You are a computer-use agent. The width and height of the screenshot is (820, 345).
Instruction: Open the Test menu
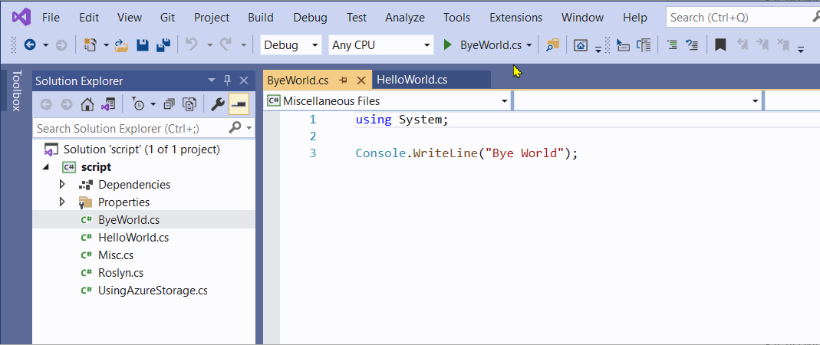pos(357,17)
